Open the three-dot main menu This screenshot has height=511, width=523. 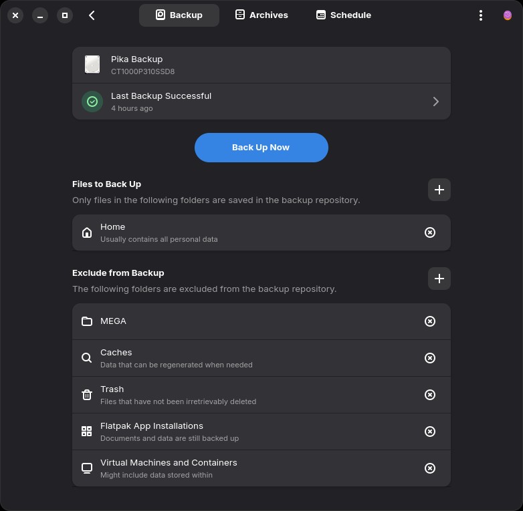coord(480,15)
